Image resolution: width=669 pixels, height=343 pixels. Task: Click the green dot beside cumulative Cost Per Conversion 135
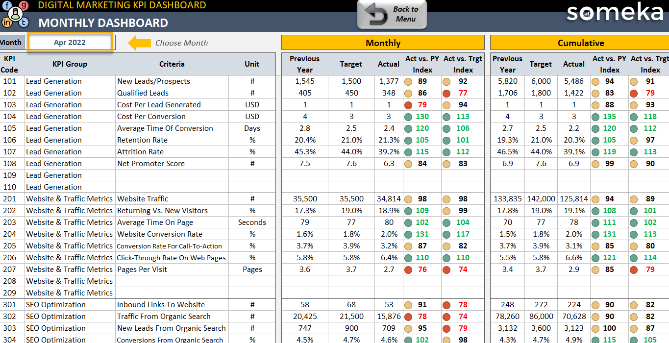(595, 117)
